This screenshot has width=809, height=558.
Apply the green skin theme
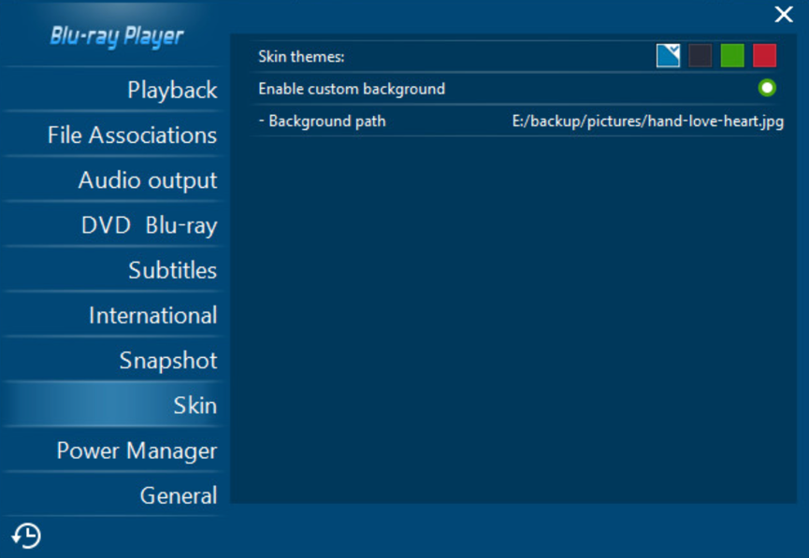[x=732, y=56]
